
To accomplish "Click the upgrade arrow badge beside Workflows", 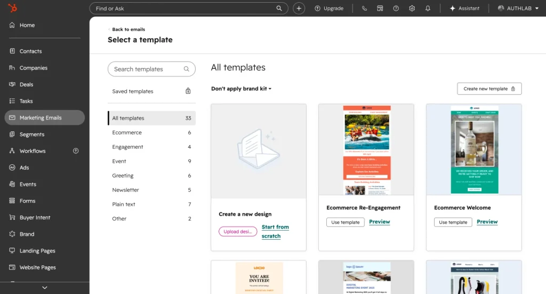I will coord(76,150).
